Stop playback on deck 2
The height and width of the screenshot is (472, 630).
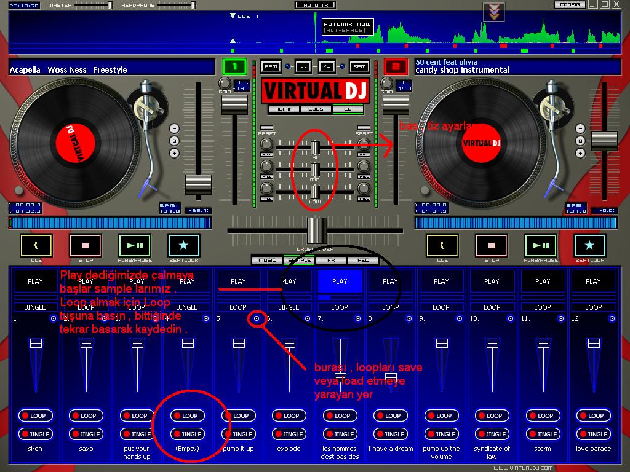click(492, 245)
